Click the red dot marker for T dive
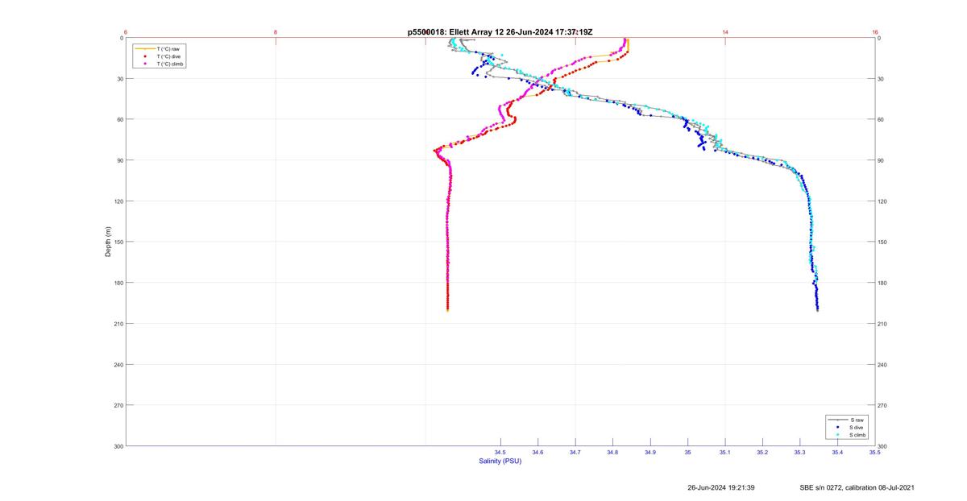The height and width of the screenshot is (501, 967). coord(145,56)
